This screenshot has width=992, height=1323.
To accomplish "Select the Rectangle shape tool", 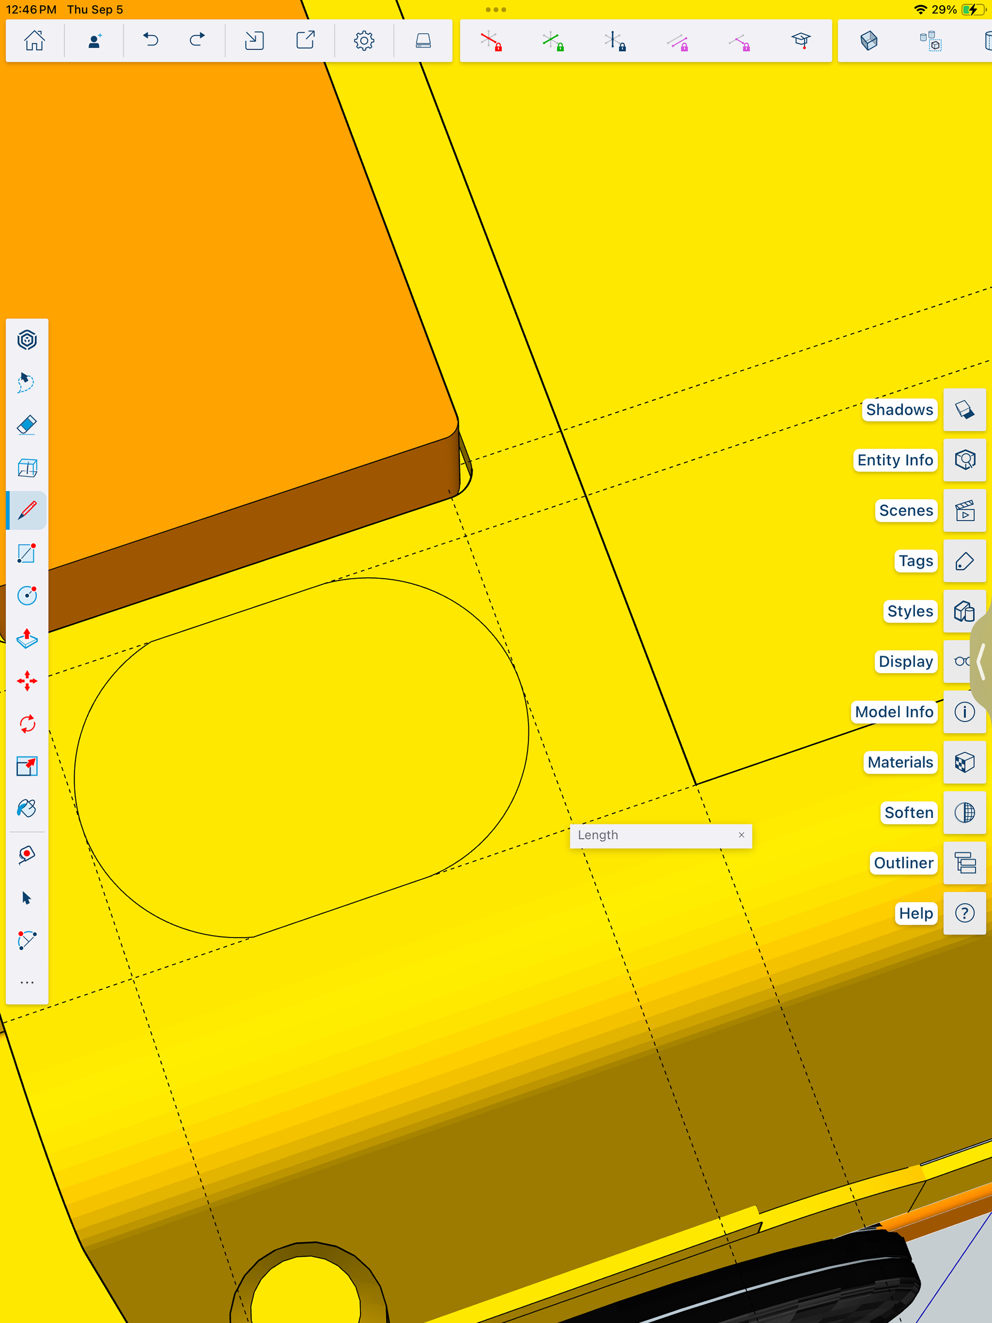I will (27, 553).
